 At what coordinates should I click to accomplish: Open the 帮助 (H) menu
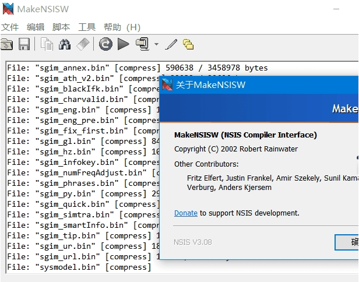click(x=122, y=27)
